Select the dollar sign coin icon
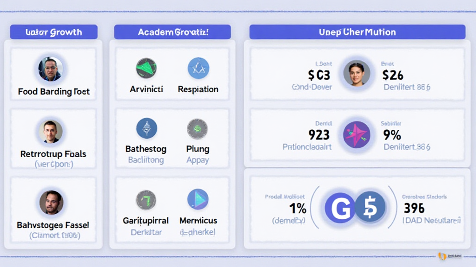Viewport: 476px width, 267px height. (370, 207)
